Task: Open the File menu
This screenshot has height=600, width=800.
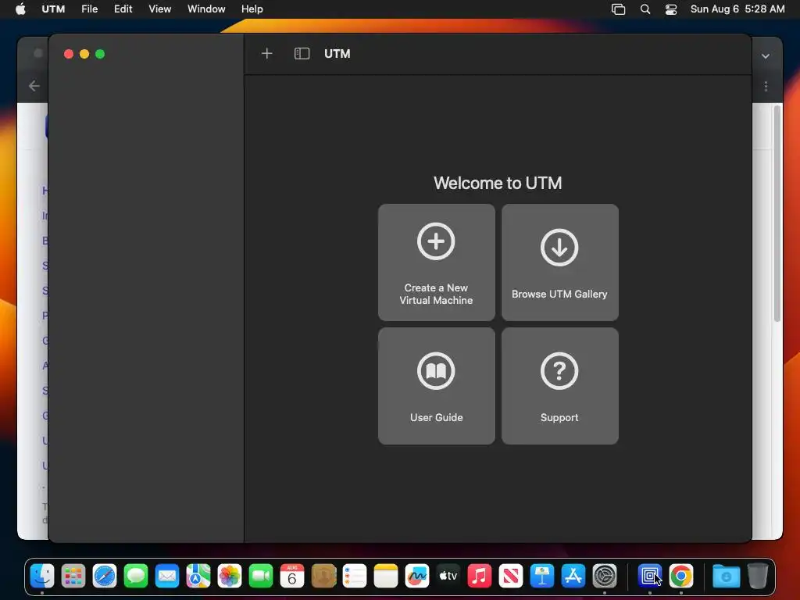Action: 89,9
